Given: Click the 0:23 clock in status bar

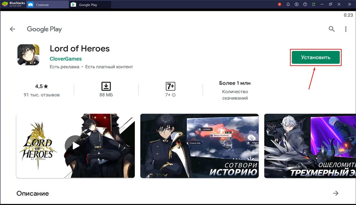Looking at the screenshot, I should (348, 15).
